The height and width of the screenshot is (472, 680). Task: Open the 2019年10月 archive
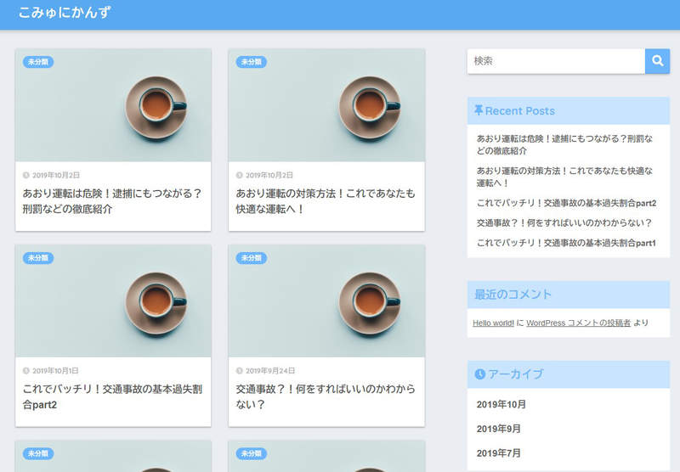(501, 404)
